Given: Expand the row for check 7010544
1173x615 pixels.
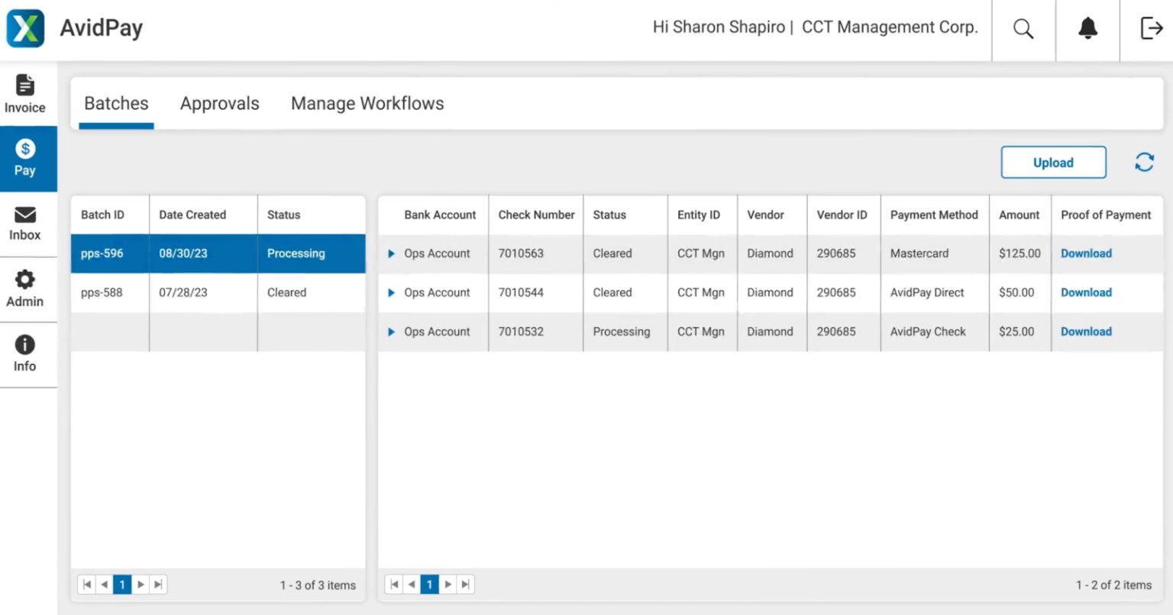Looking at the screenshot, I should pos(391,292).
